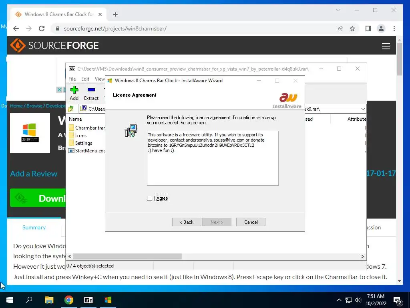Click the Chrome back arrow
The height and width of the screenshot is (308, 410).
pyautogui.click(x=16, y=28)
